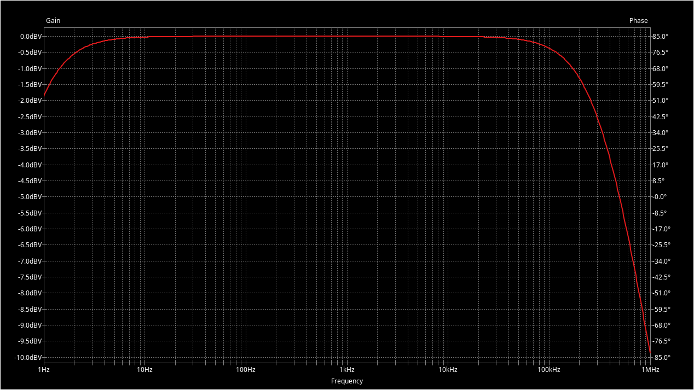Click the Phase axis title

(x=638, y=21)
